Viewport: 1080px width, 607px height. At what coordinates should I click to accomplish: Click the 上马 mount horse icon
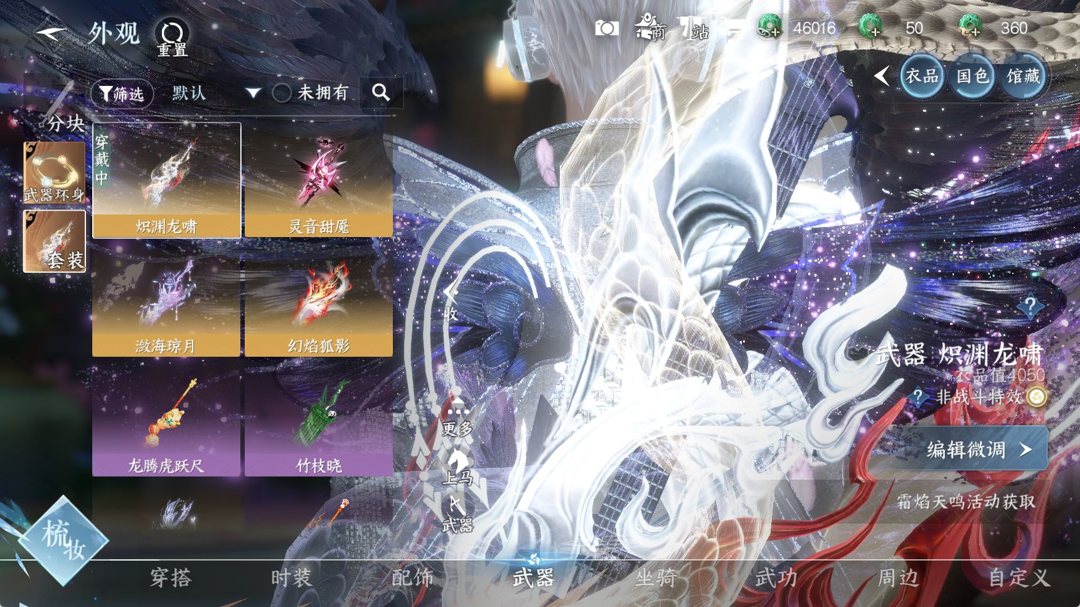click(457, 467)
